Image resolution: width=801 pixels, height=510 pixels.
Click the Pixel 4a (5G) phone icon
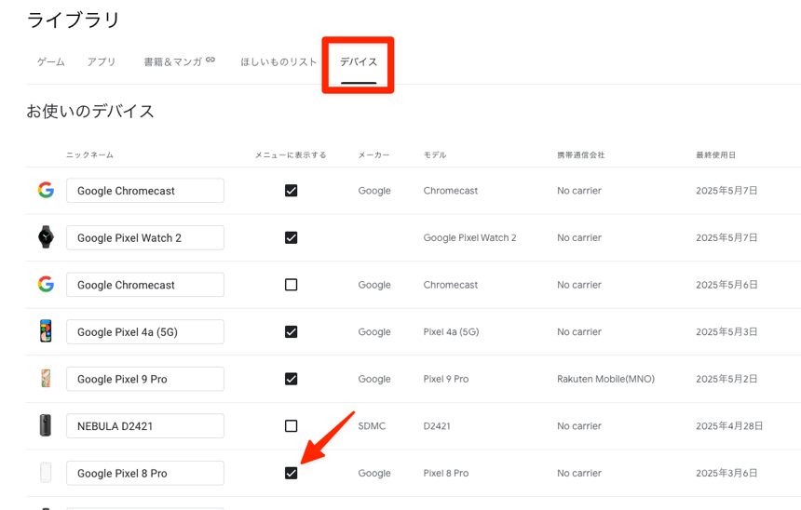46,331
